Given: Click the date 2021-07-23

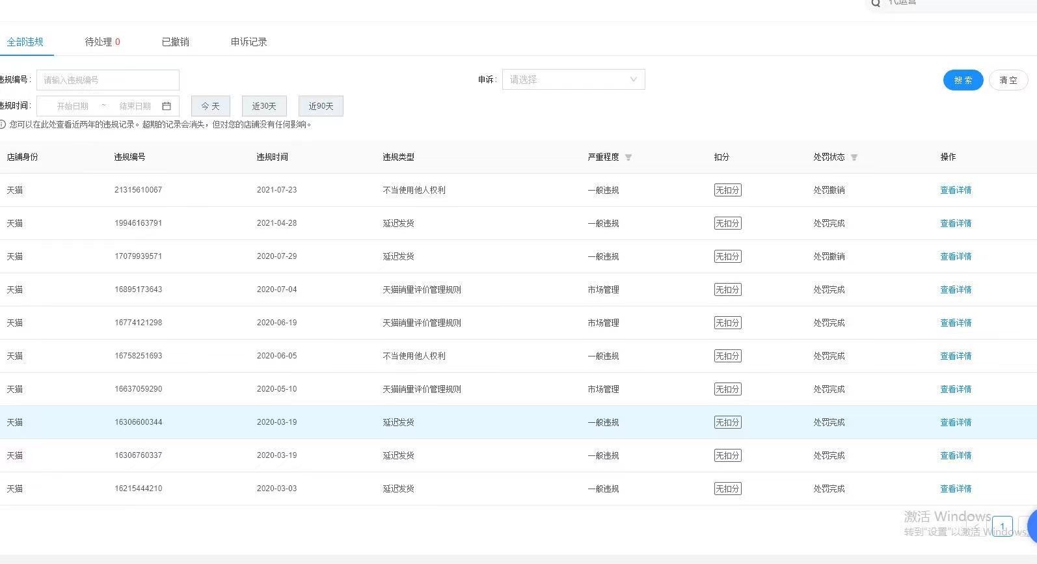Looking at the screenshot, I should 276,190.
